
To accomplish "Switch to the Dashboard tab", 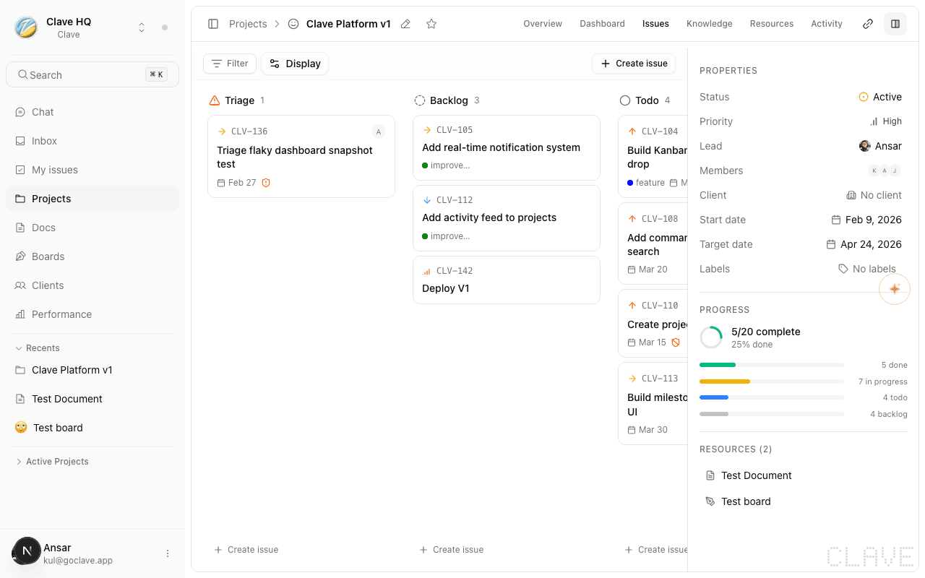I will coord(602,23).
